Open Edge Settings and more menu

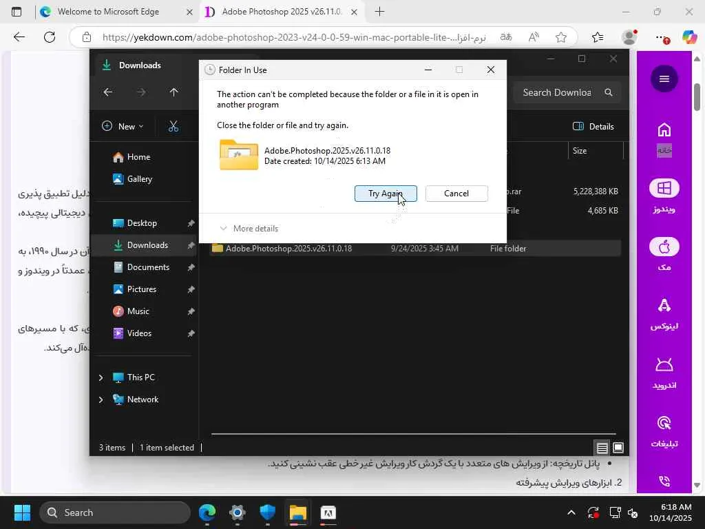(x=662, y=37)
